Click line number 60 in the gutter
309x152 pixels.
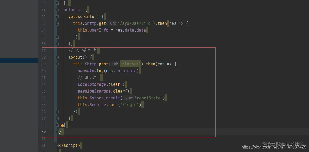[43, 71]
